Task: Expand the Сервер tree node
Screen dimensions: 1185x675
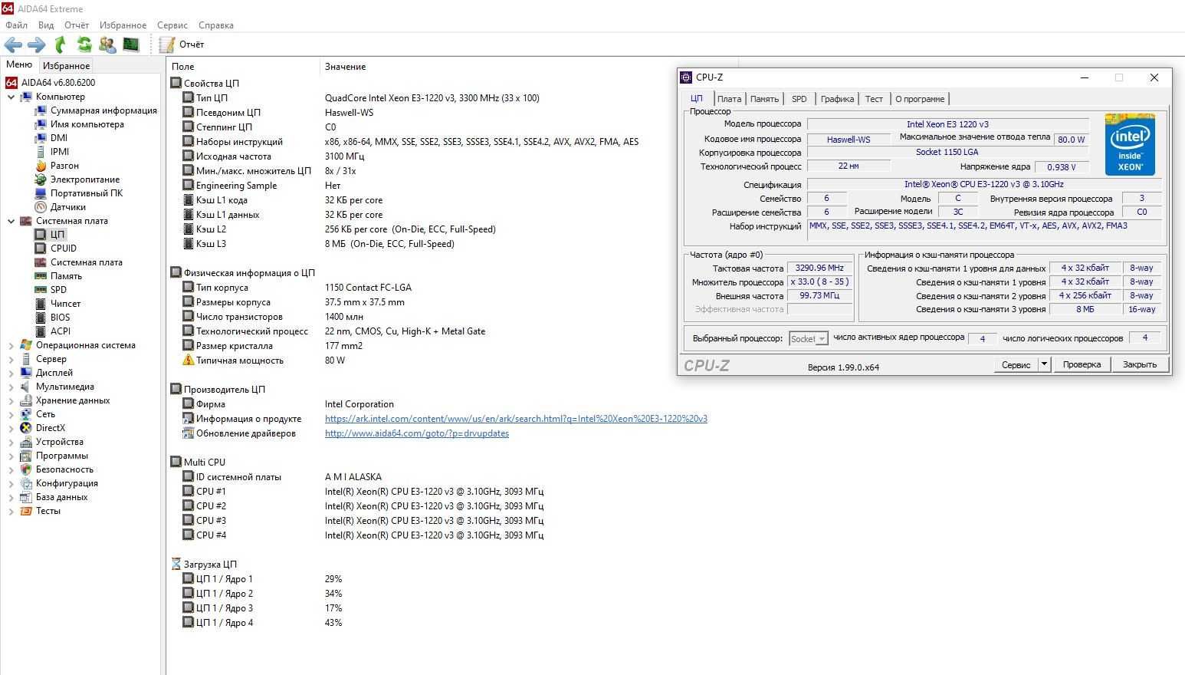Action: [x=11, y=359]
